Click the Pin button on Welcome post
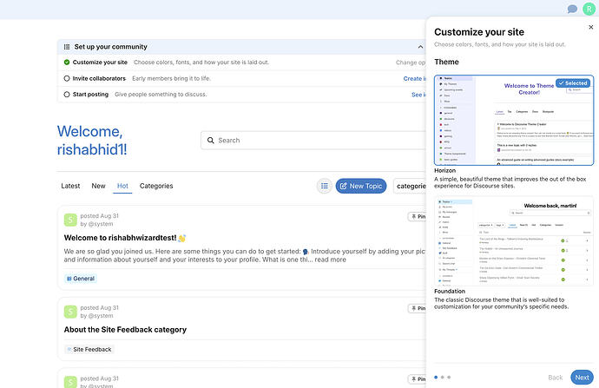 pyautogui.click(x=418, y=216)
